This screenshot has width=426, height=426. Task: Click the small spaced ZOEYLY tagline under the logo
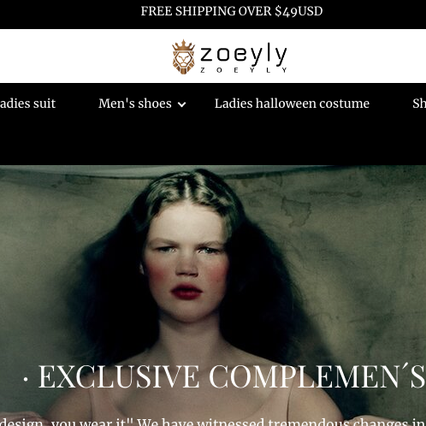coord(244,70)
